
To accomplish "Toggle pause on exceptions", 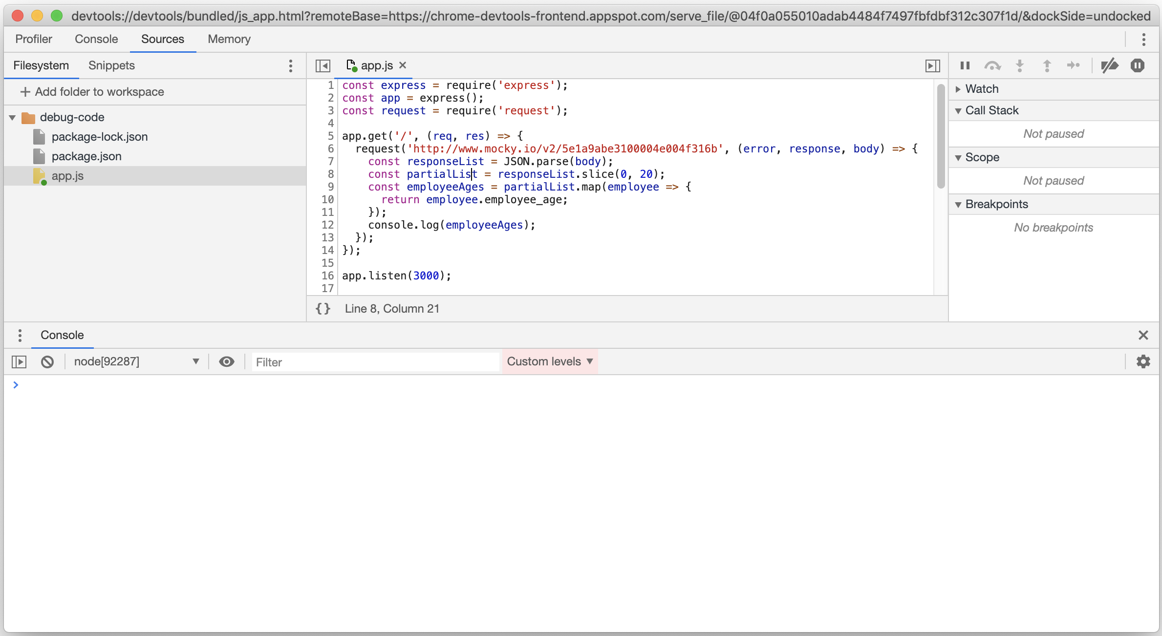I will (x=1137, y=65).
